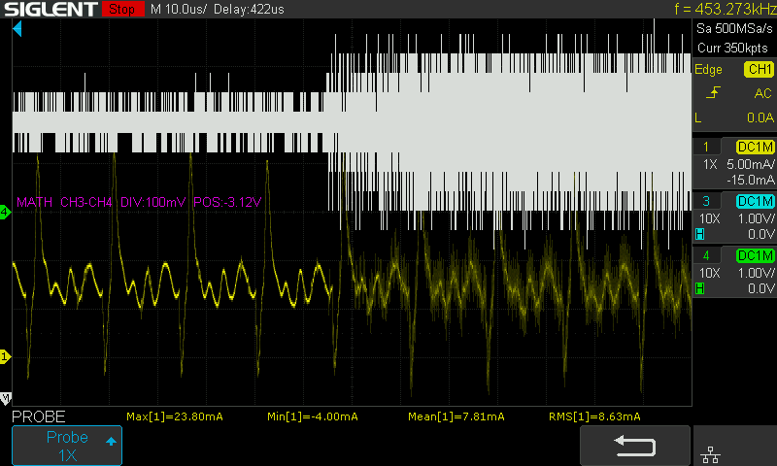This screenshot has width=777, height=466.
Task: Click the math DIV:100mV scale text
Action: point(152,202)
